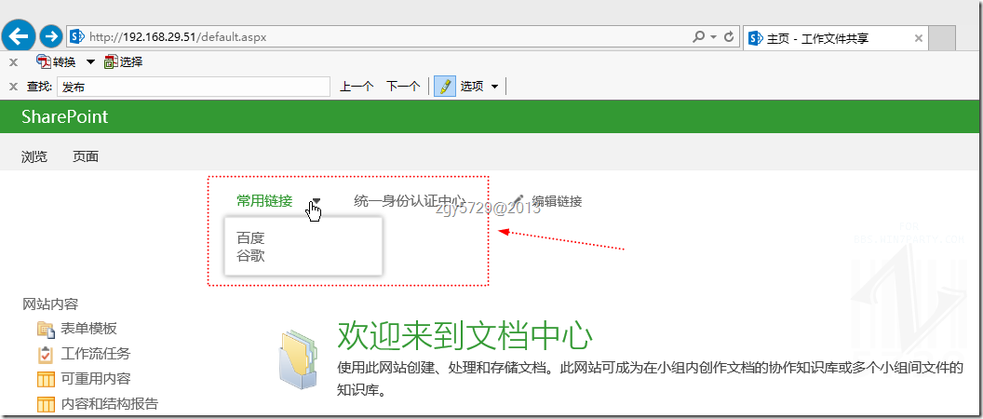Close the 主页 - 工作文件共享 browser tab

pyautogui.click(x=919, y=38)
